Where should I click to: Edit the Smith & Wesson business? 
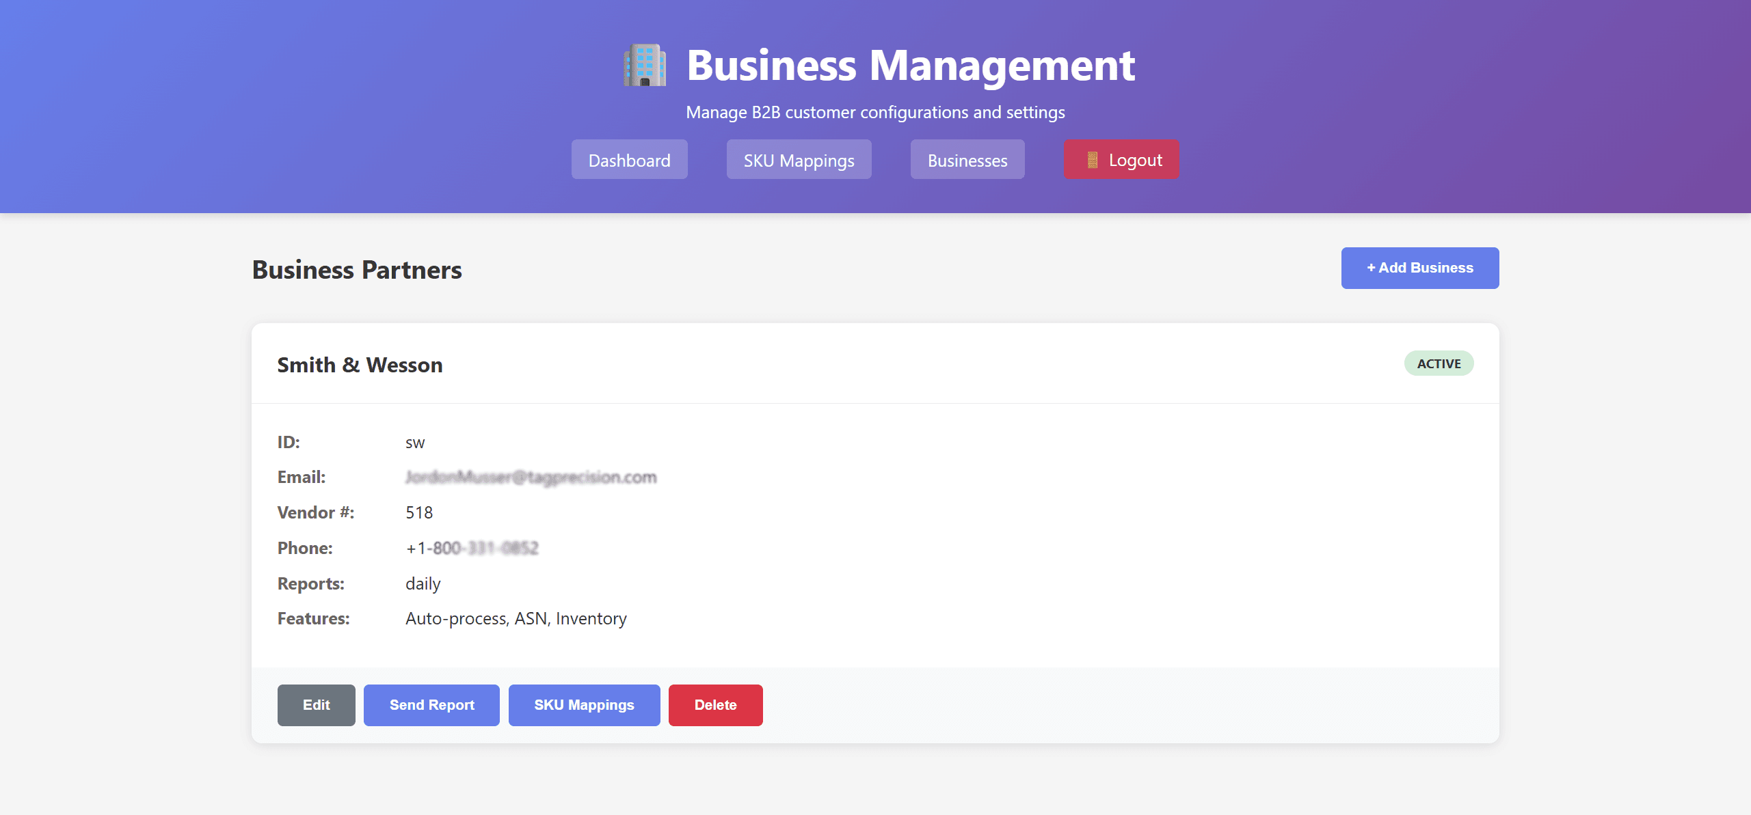316,705
